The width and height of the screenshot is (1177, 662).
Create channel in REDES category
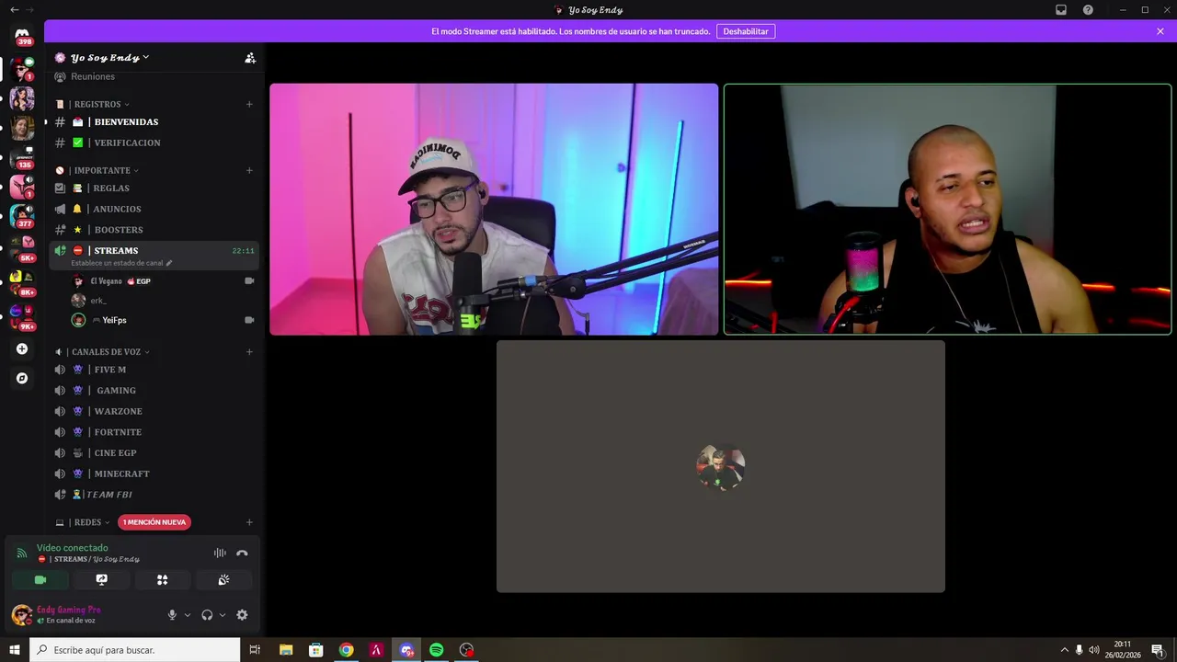click(249, 522)
